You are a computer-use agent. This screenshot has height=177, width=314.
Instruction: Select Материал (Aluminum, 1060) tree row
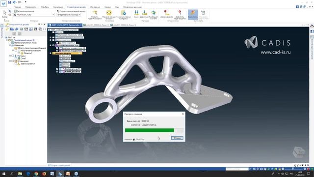click(24, 43)
